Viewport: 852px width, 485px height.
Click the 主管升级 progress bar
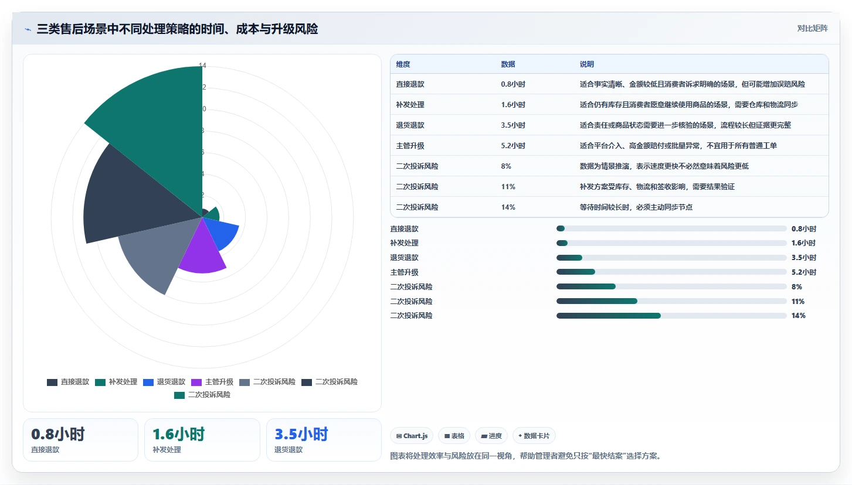point(671,272)
